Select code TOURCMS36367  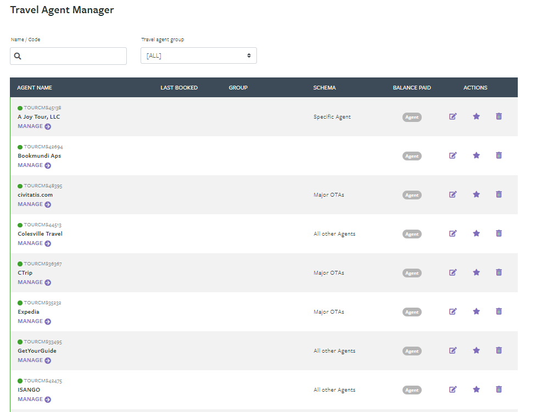click(x=43, y=264)
